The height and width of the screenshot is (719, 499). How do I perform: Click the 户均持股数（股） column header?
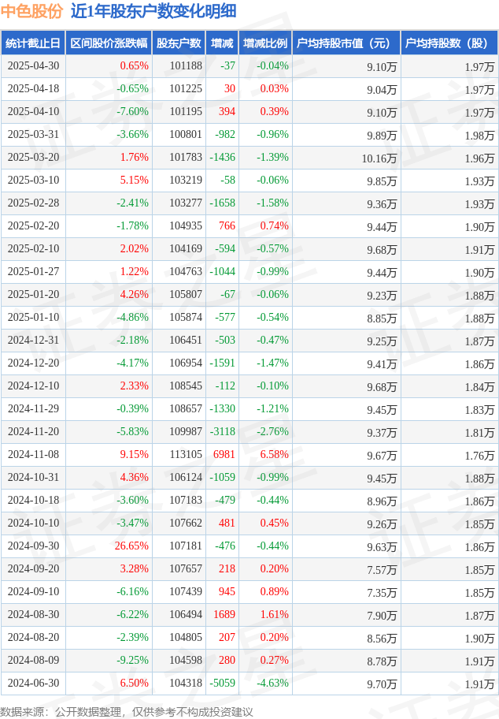pyautogui.click(x=449, y=43)
